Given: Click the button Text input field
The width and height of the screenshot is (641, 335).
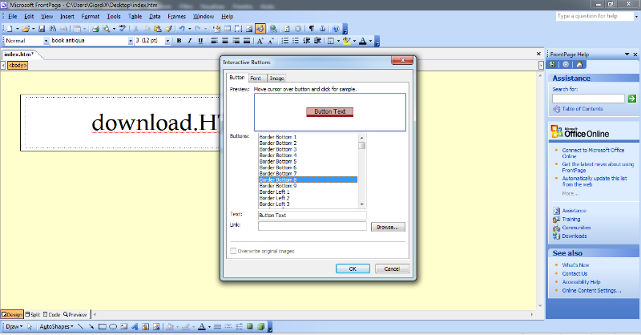Looking at the screenshot, I should 311,216.
